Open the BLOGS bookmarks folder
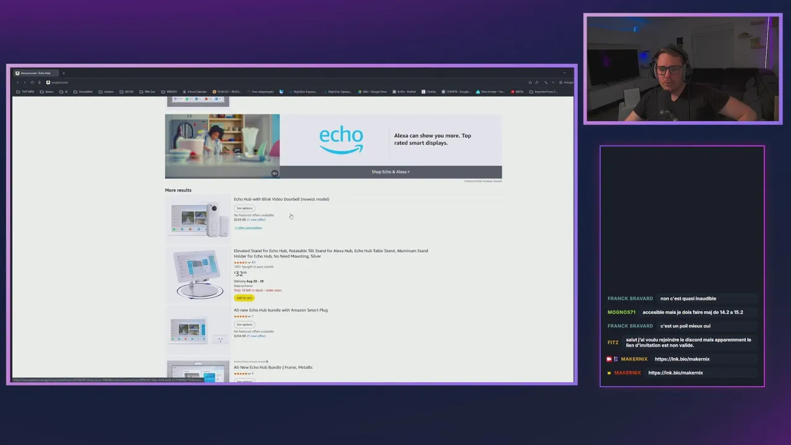This screenshot has width=791, height=445. 127,91
